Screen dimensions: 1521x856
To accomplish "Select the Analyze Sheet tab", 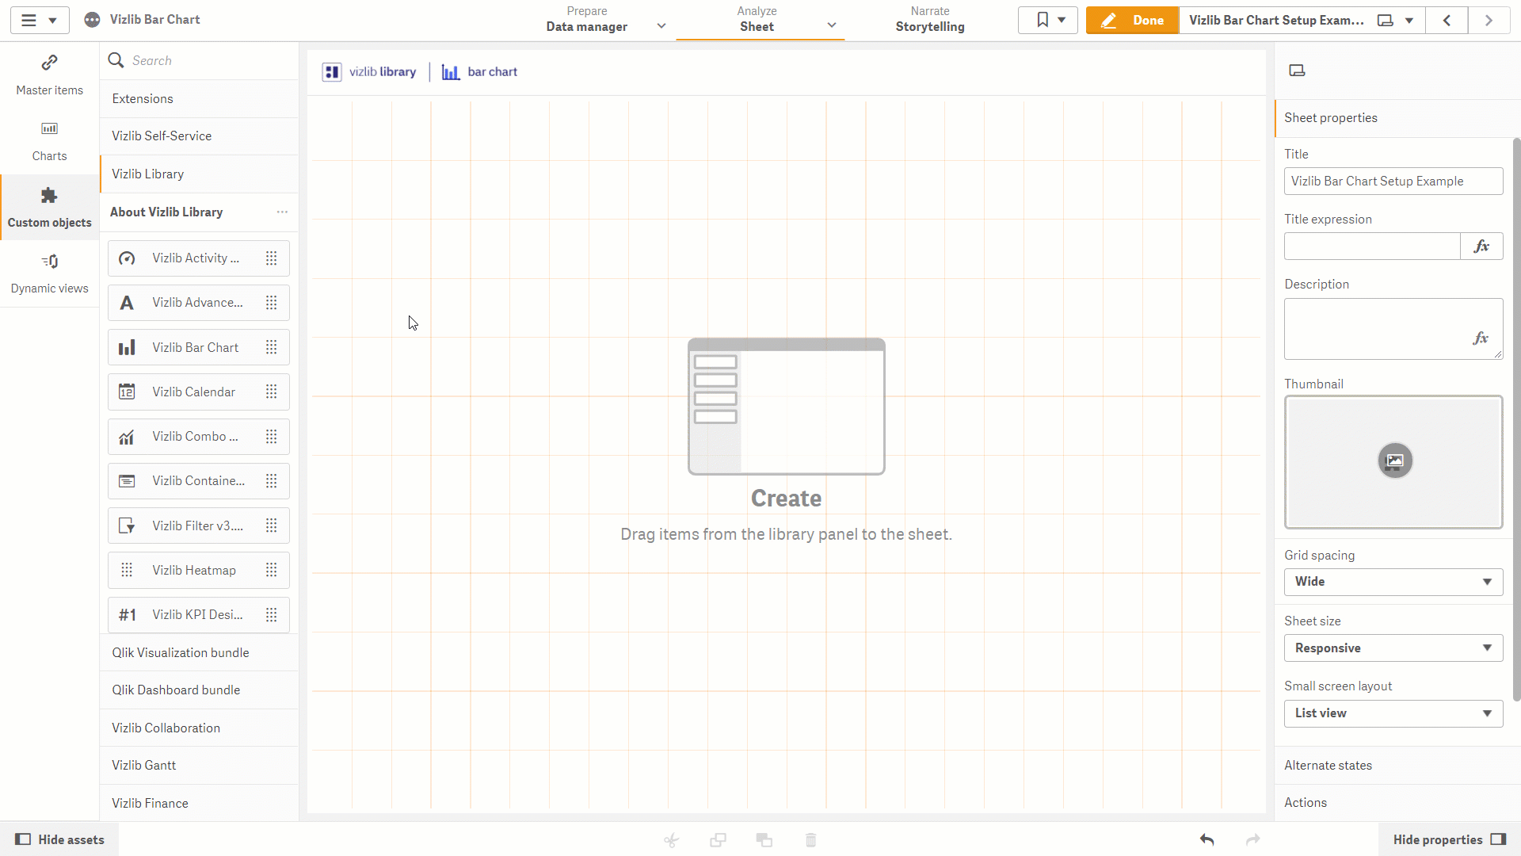I will [x=757, y=20].
